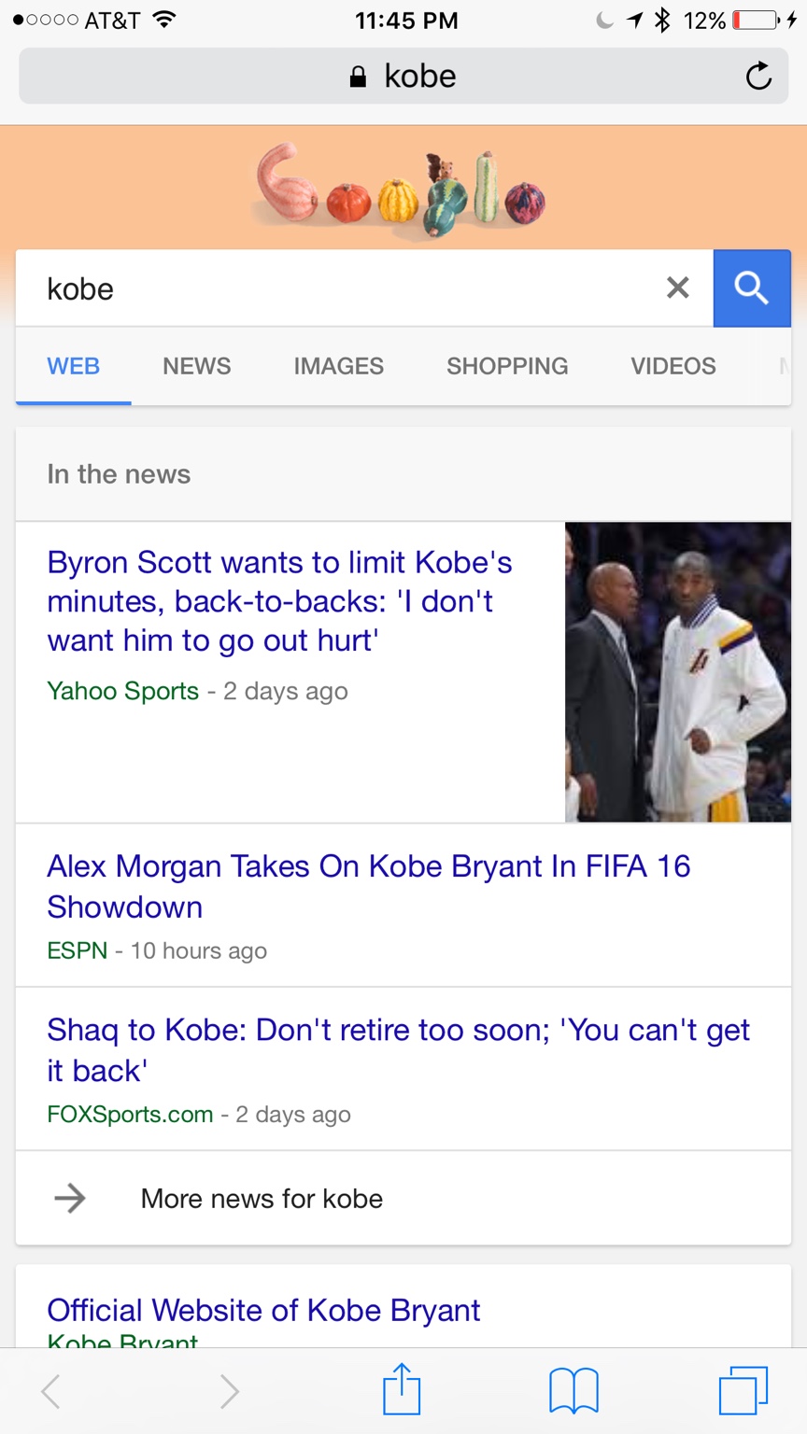
Task: Switch to the NEWS tab
Action: tap(196, 366)
